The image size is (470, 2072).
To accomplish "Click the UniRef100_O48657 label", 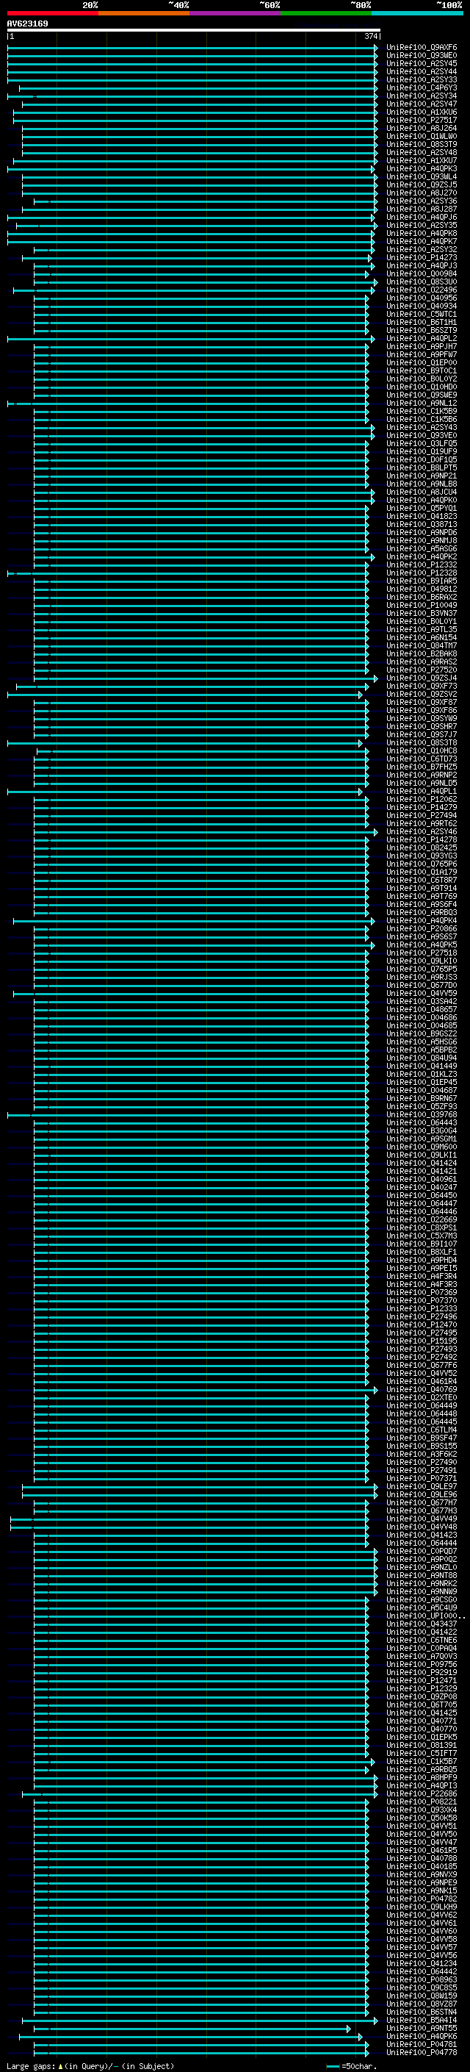I will (x=421, y=1009).
